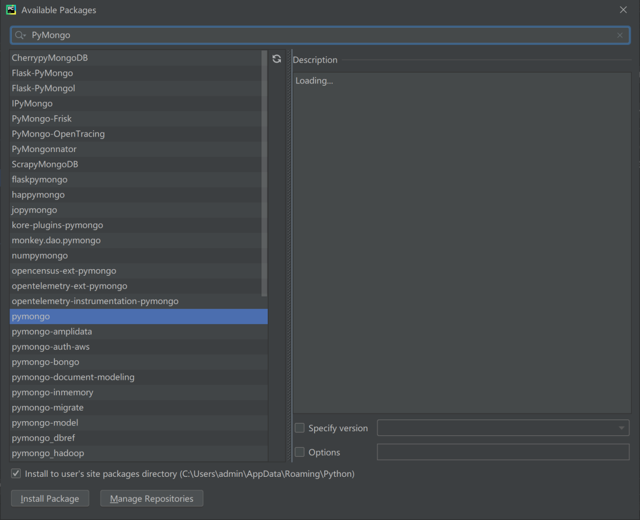The width and height of the screenshot is (640, 520).
Task: Select the highlighted pymongo package
Action: 139,316
